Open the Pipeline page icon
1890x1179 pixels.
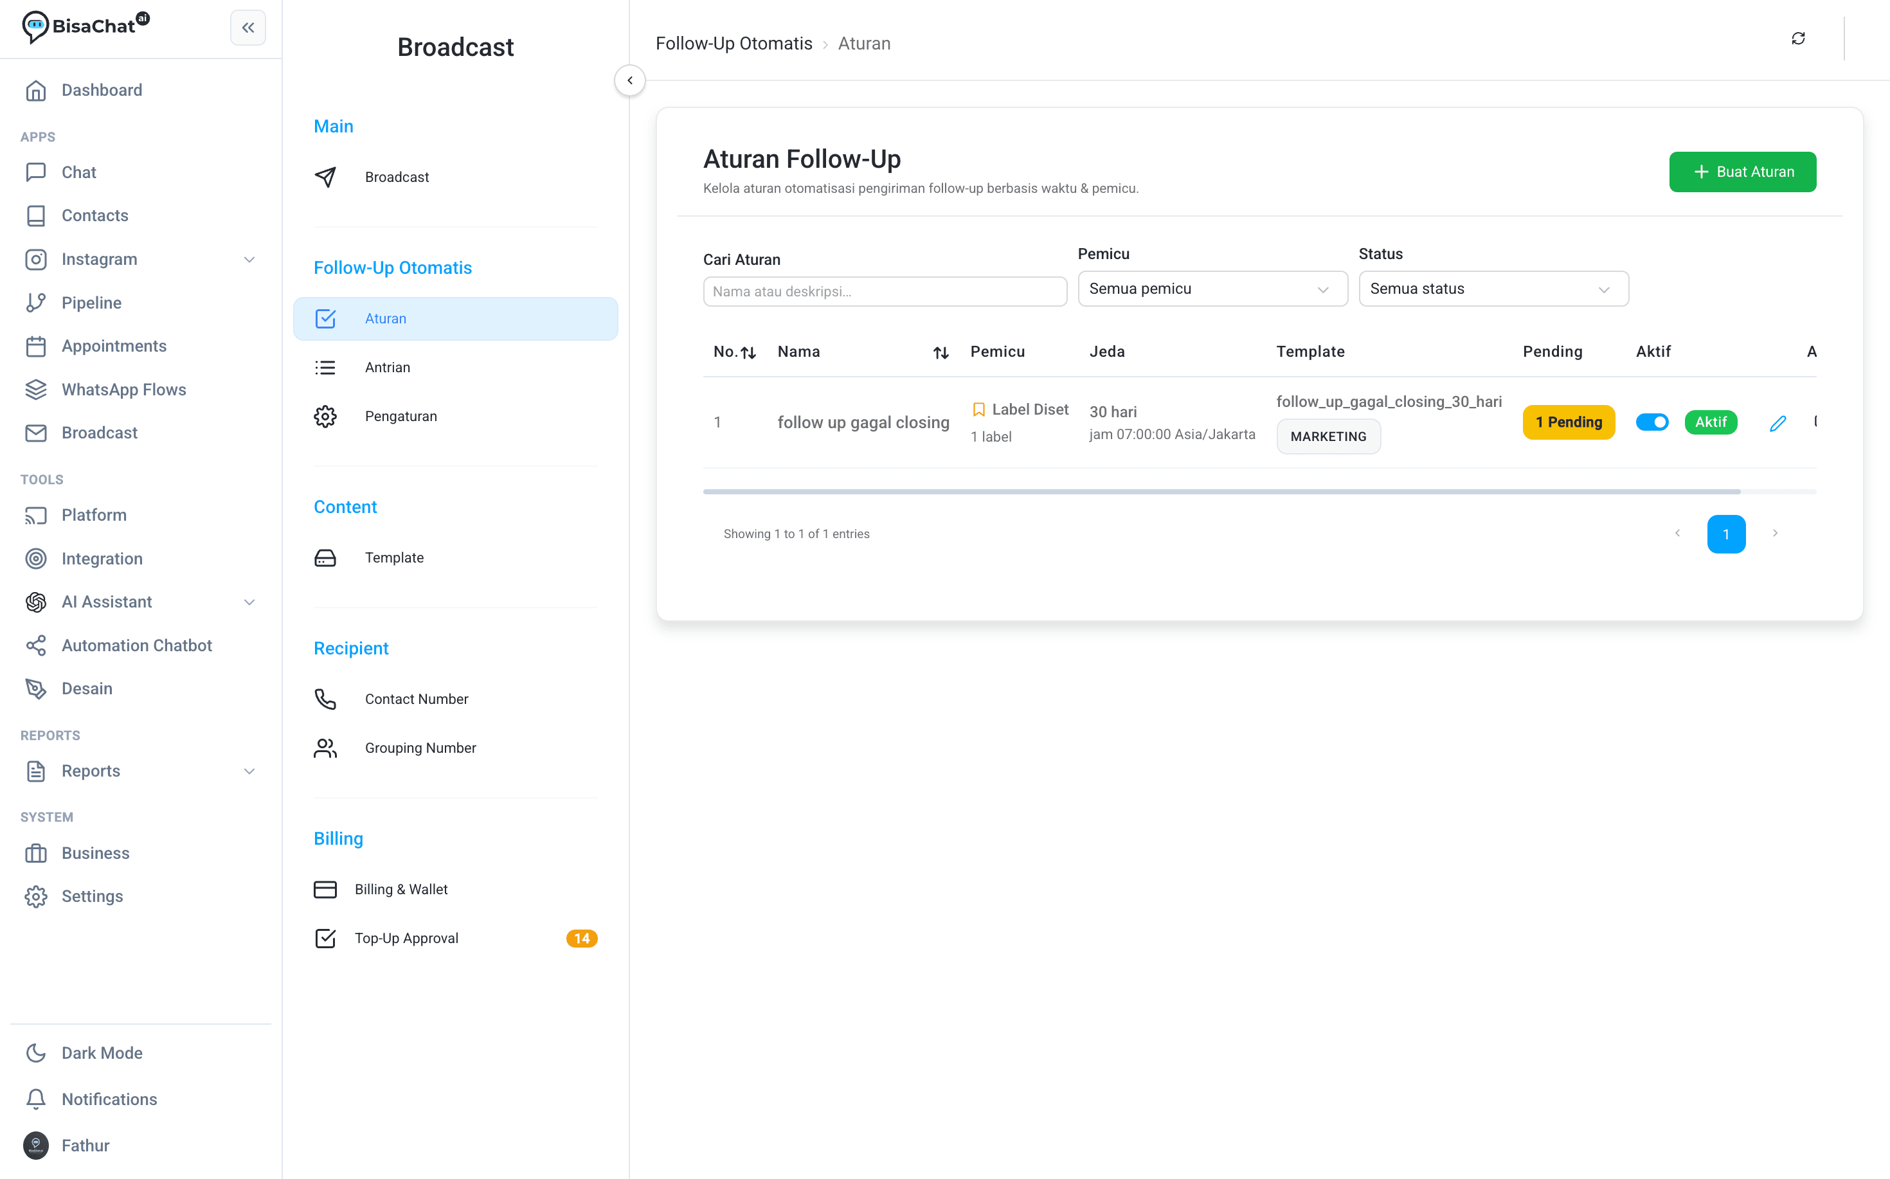click(36, 303)
